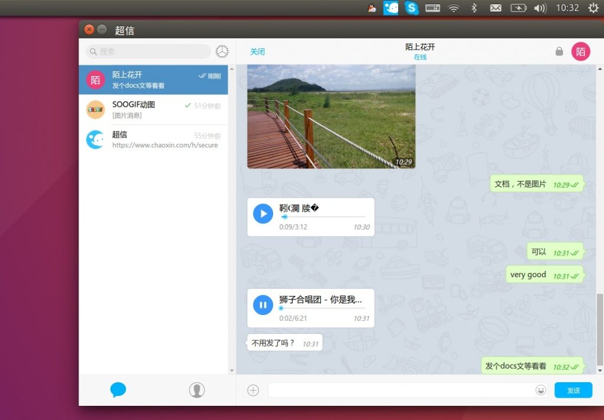
Task: Open the 超信 conversation in list
Action: [153, 140]
